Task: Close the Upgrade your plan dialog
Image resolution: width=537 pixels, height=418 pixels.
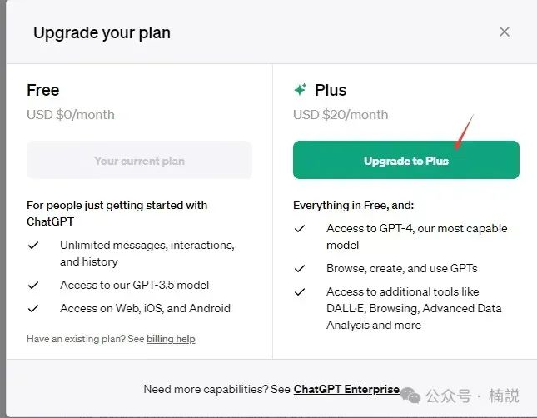Action: pos(504,32)
